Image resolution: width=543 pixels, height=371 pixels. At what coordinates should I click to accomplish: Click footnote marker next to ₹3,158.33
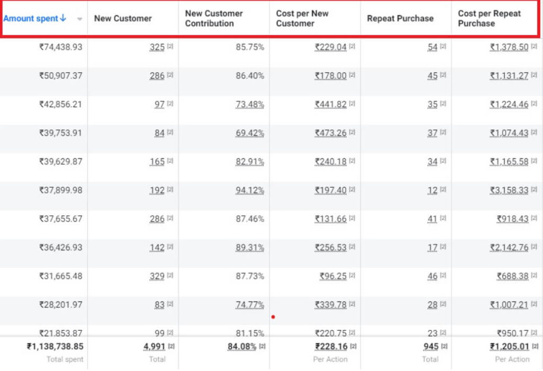click(x=533, y=190)
